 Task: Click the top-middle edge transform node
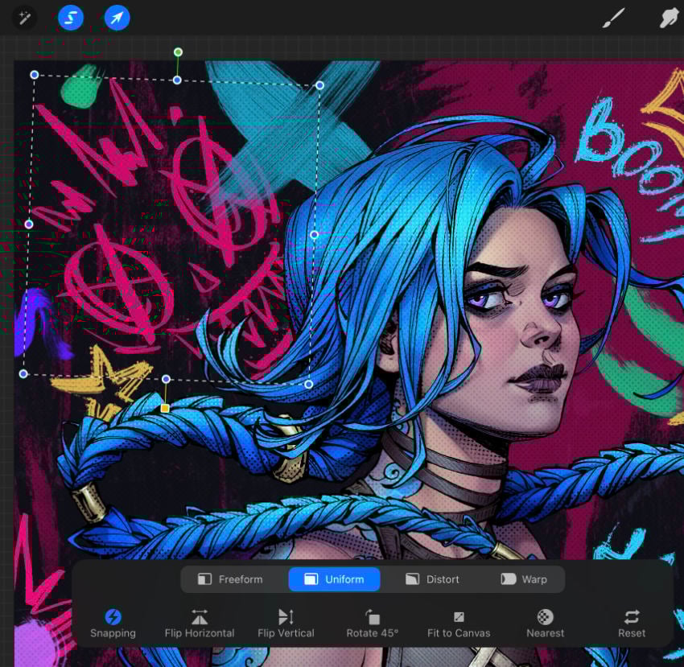coord(177,80)
